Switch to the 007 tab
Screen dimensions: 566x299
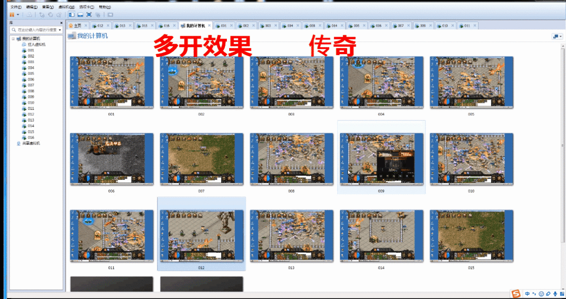click(x=400, y=25)
